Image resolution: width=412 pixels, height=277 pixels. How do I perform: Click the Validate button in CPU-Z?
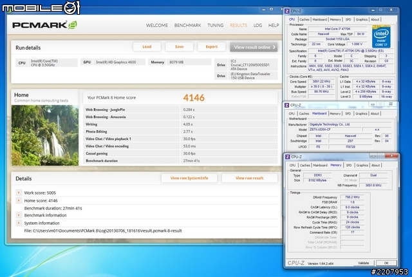tap(364, 263)
